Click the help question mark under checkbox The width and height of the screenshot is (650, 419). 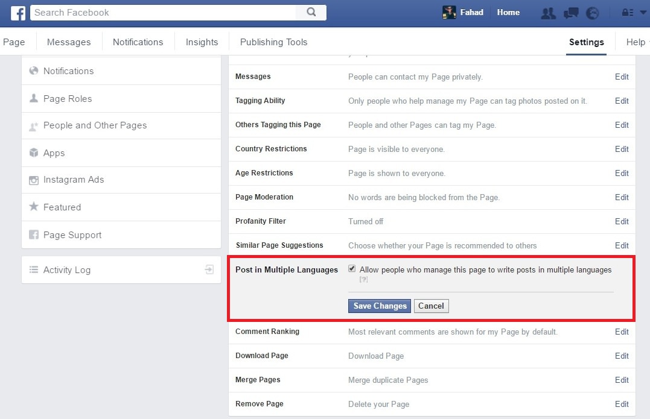click(363, 280)
